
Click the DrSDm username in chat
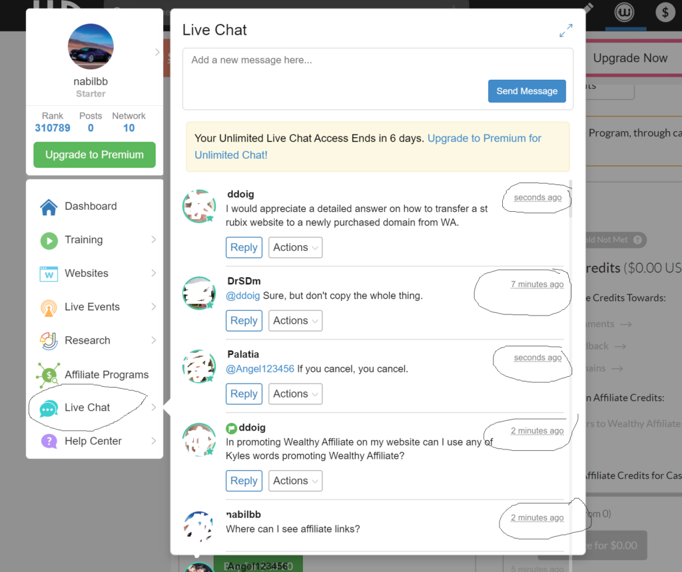coord(244,281)
